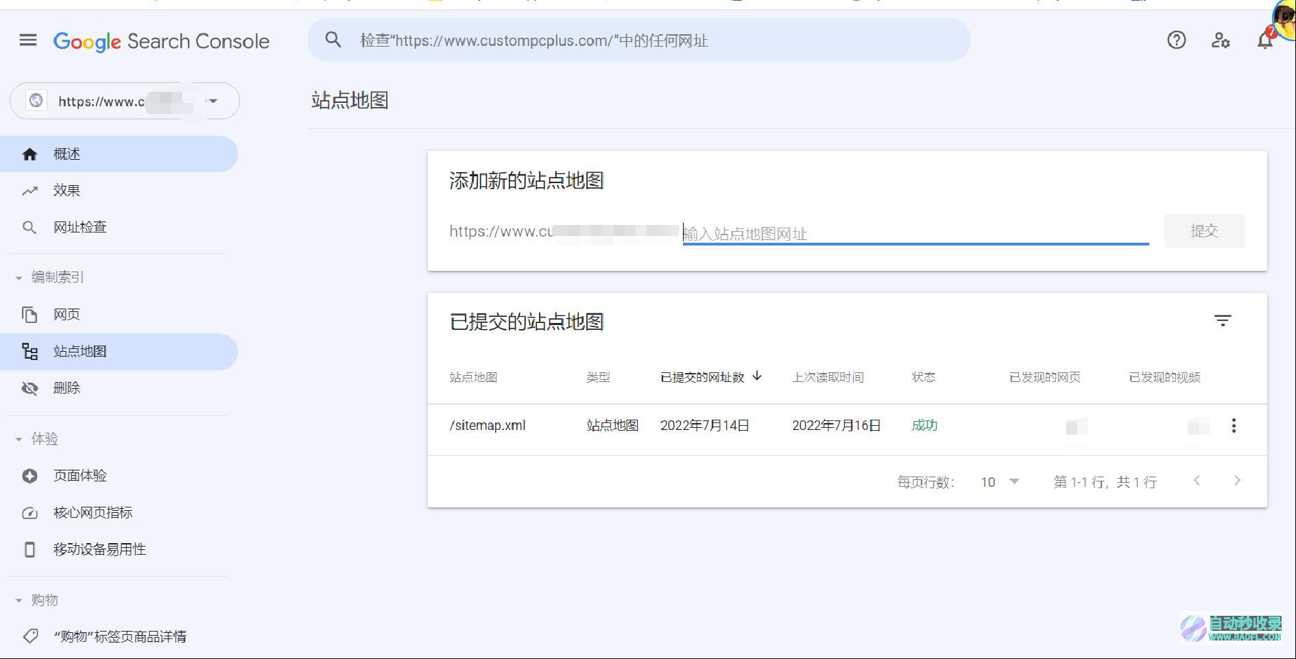
Task: Click the 类型 column header
Action: (x=598, y=377)
